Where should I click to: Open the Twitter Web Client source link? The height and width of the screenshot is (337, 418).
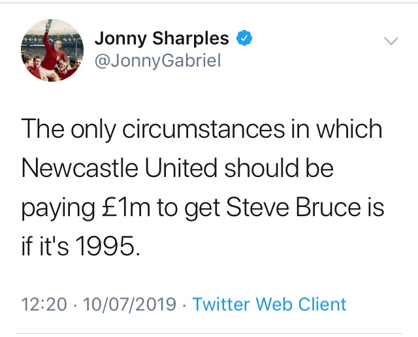tap(269, 304)
